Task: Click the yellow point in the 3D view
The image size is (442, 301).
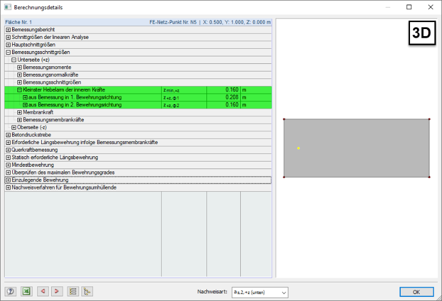Action: (298, 148)
